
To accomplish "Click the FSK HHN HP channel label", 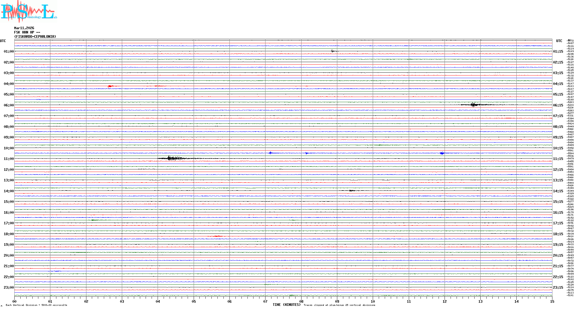I will [x=27, y=32].
